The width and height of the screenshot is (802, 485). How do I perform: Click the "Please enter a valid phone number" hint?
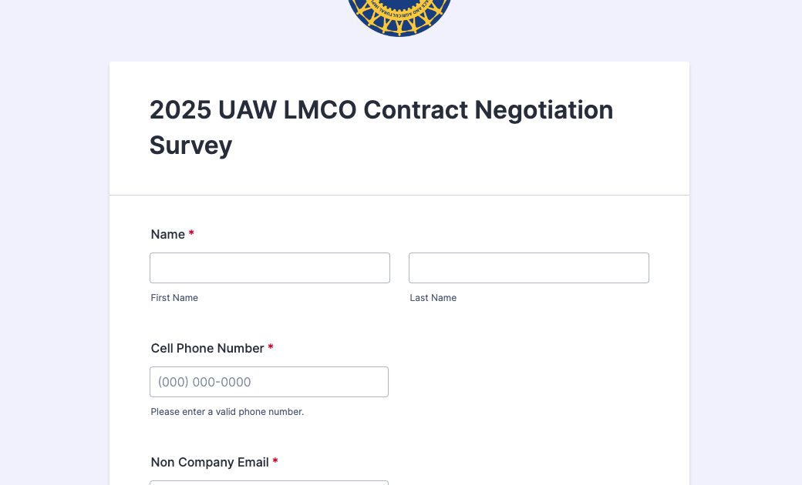pyautogui.click(x=227, y=412)
